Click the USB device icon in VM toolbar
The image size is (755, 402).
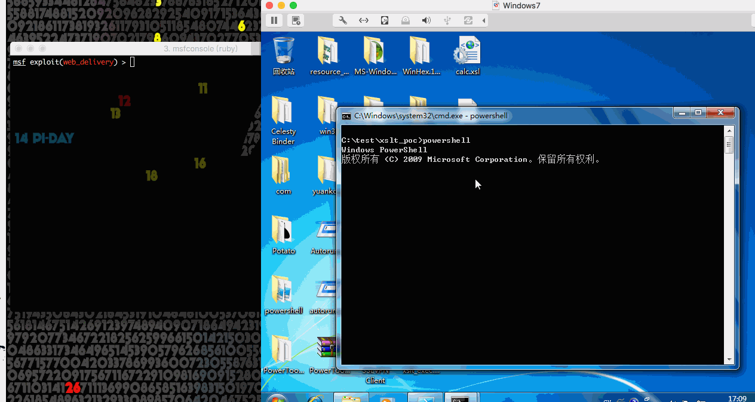tap(447, 20)
